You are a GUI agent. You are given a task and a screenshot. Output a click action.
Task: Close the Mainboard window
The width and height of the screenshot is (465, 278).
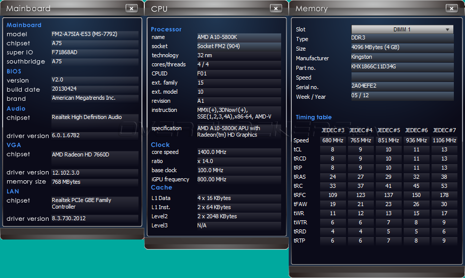tap(131, 8)
